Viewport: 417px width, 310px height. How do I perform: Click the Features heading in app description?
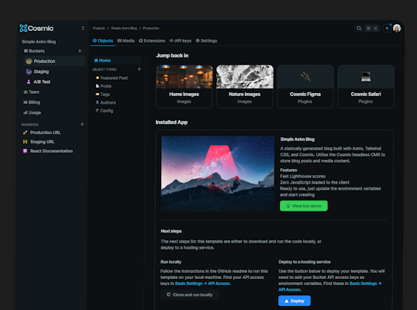pos(288,170)
